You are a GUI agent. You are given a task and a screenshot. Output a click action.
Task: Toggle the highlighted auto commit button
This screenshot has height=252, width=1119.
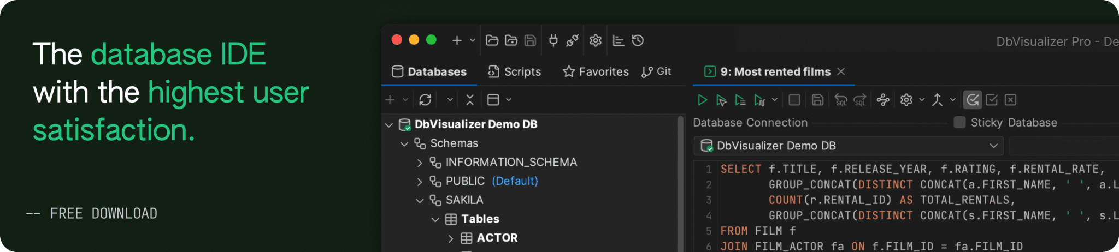[973, 100]
